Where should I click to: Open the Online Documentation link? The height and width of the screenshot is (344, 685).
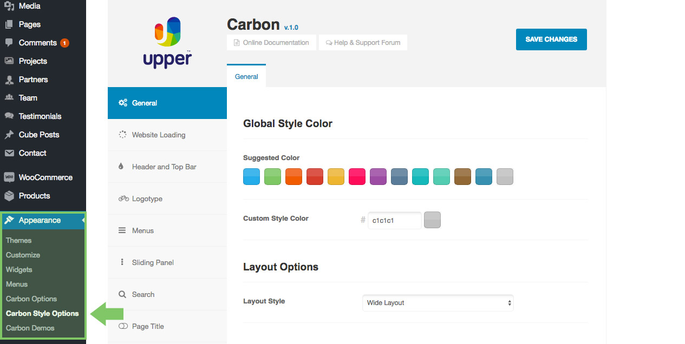(x=271, y=43)
